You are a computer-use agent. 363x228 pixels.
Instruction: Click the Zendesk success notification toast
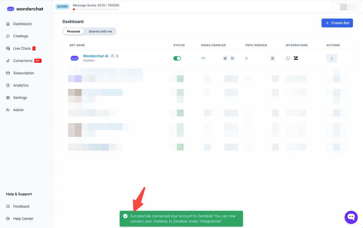181,219
